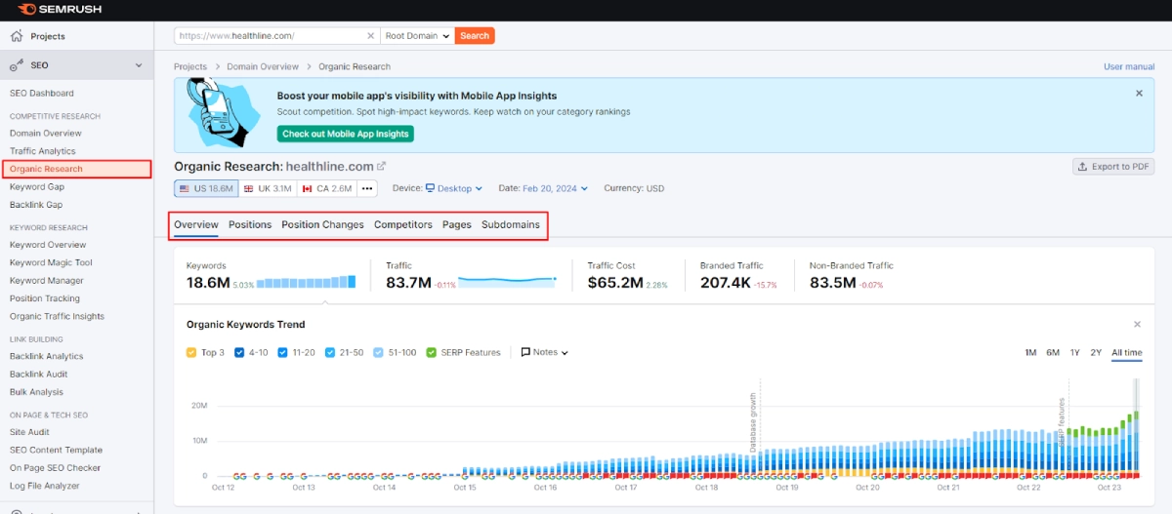The image size is (1172, 514).
Task: Open the User manual link
Action: pos(1129,67)
